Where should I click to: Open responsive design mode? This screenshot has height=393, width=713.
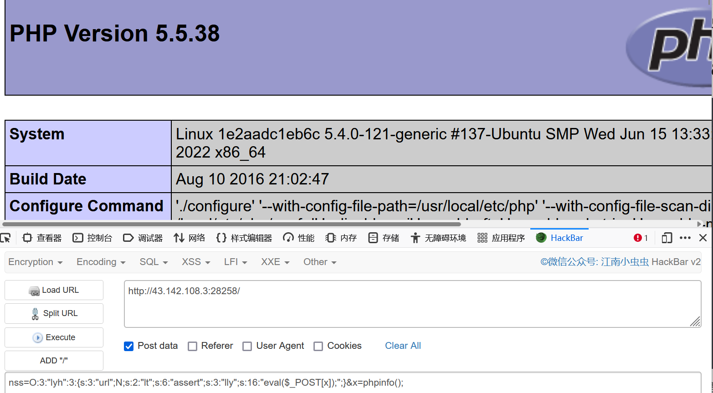667,237
